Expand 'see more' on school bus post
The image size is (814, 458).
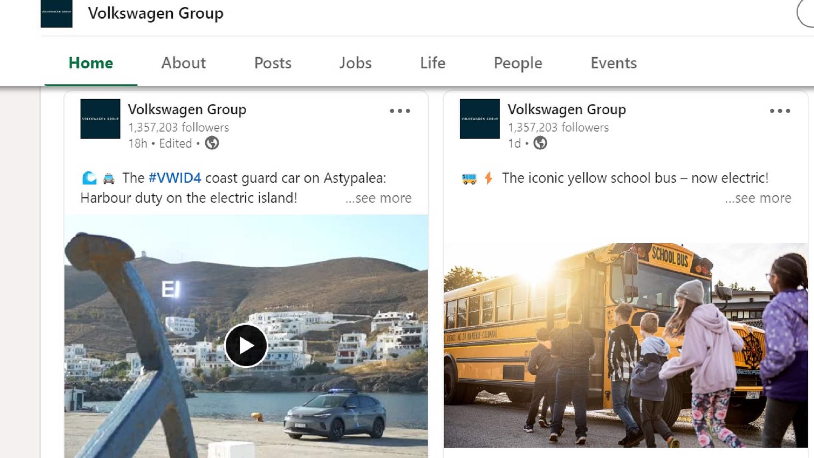(758, 198)
